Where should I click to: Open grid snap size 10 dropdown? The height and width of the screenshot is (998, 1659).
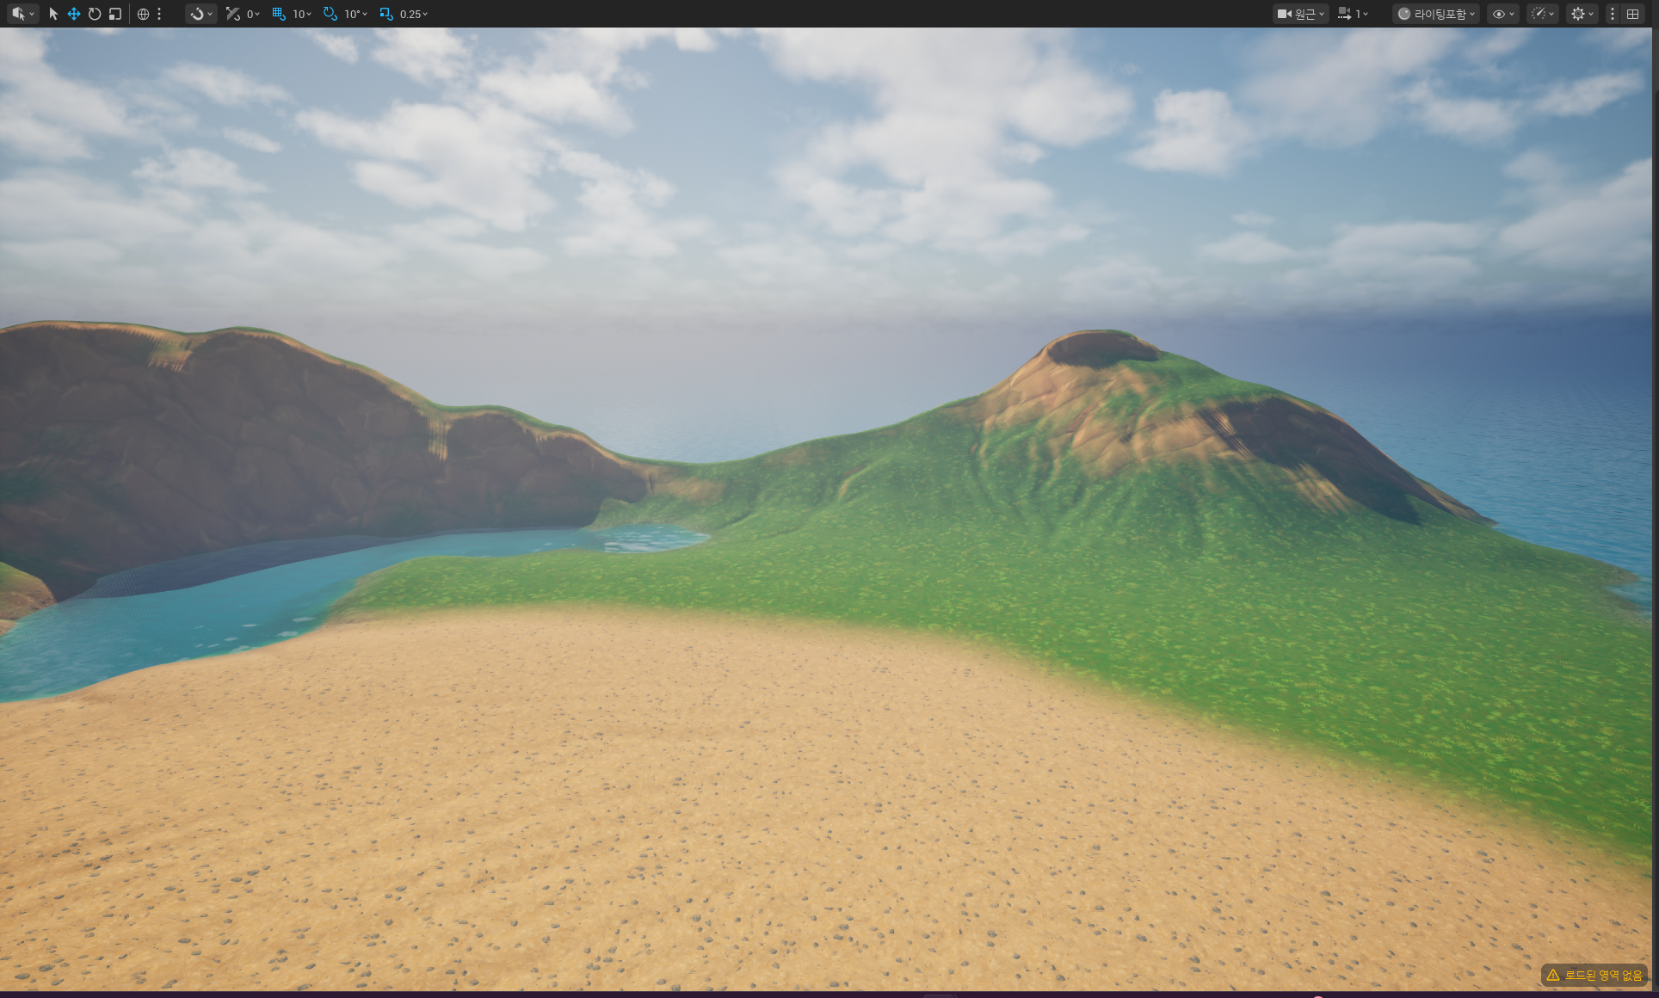[x=302, y=14]
